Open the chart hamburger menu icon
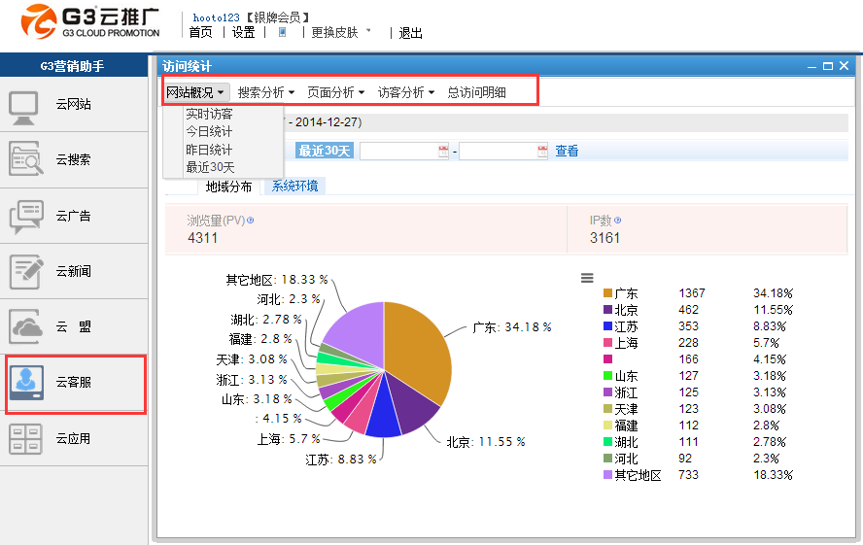863x545 pixels. click(587, 278)
